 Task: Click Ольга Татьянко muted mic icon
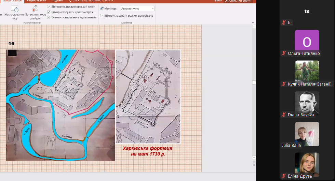(x=283, y=53)
